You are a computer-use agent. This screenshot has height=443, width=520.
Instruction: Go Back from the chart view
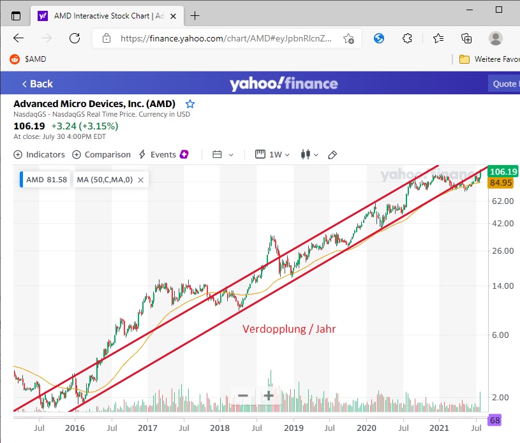pos(37,84)
